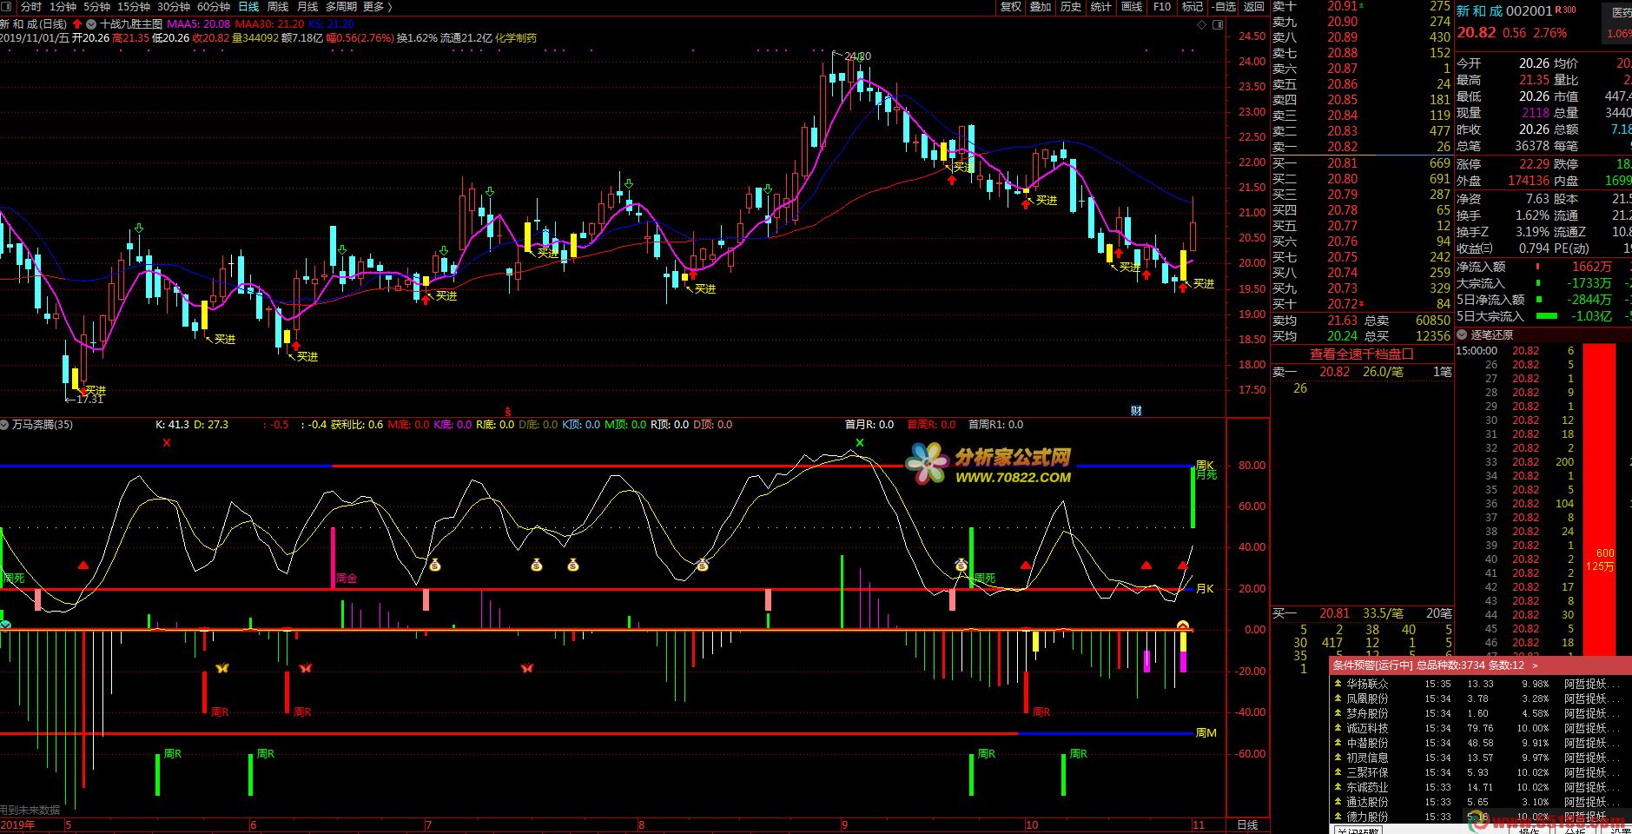Click the 十战九胜主图 indicator name

pyautogui.click(x=131, y=24)
